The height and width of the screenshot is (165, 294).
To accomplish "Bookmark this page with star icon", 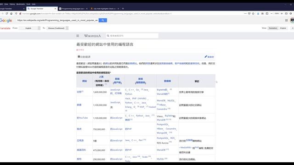I will click(253, 14).
